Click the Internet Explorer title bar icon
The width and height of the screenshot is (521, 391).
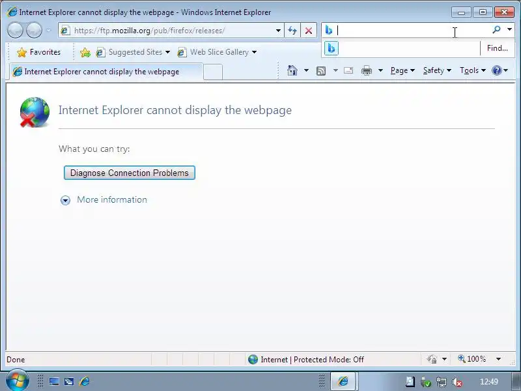point(12,12)
